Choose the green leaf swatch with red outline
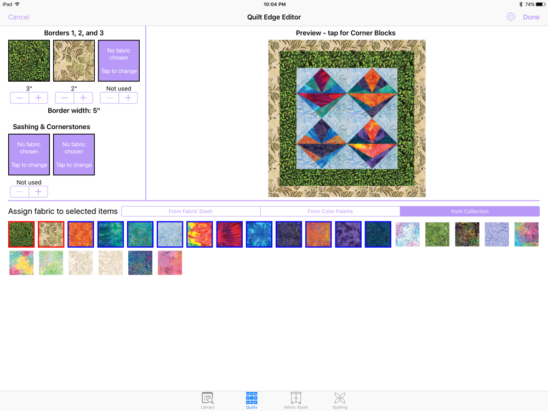 pos(21,234)
